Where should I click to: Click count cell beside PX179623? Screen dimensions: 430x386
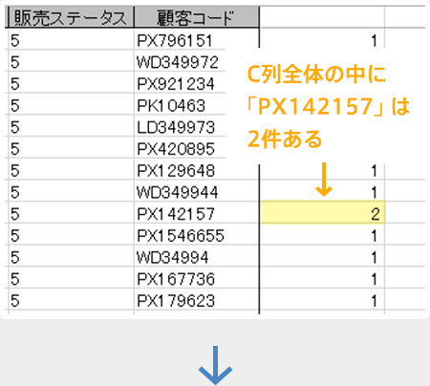click(x=322, y=299)
